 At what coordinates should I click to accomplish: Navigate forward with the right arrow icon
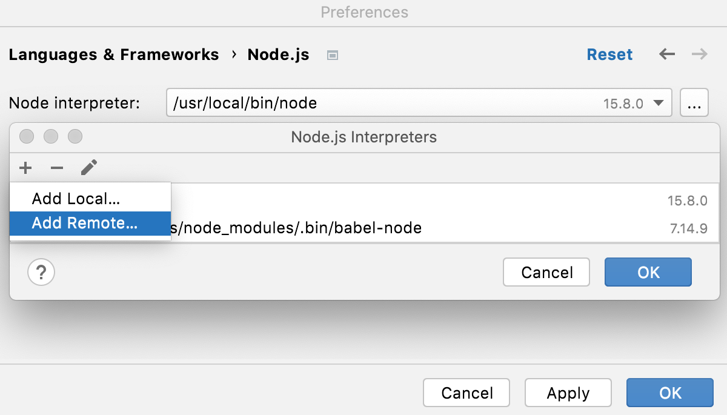(700, 55)
